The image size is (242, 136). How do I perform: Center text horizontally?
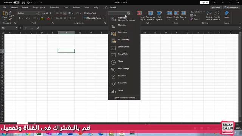pyautogui.click(x=61, y=18)
